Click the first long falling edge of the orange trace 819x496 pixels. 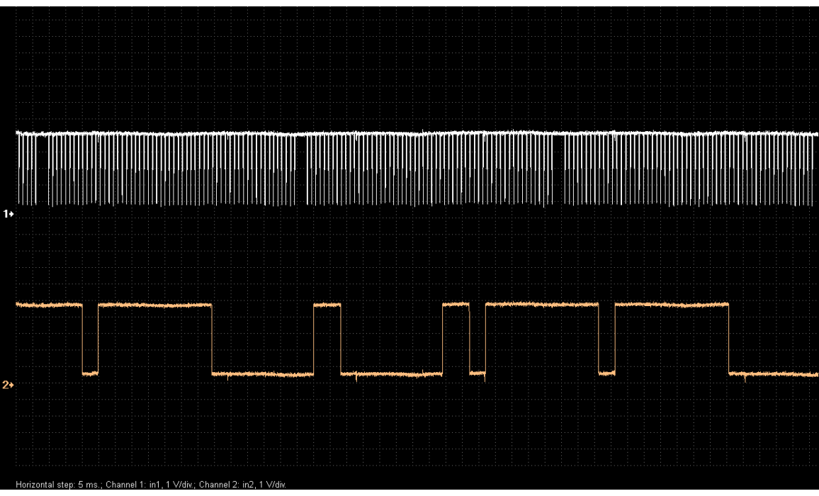[212, 339]
